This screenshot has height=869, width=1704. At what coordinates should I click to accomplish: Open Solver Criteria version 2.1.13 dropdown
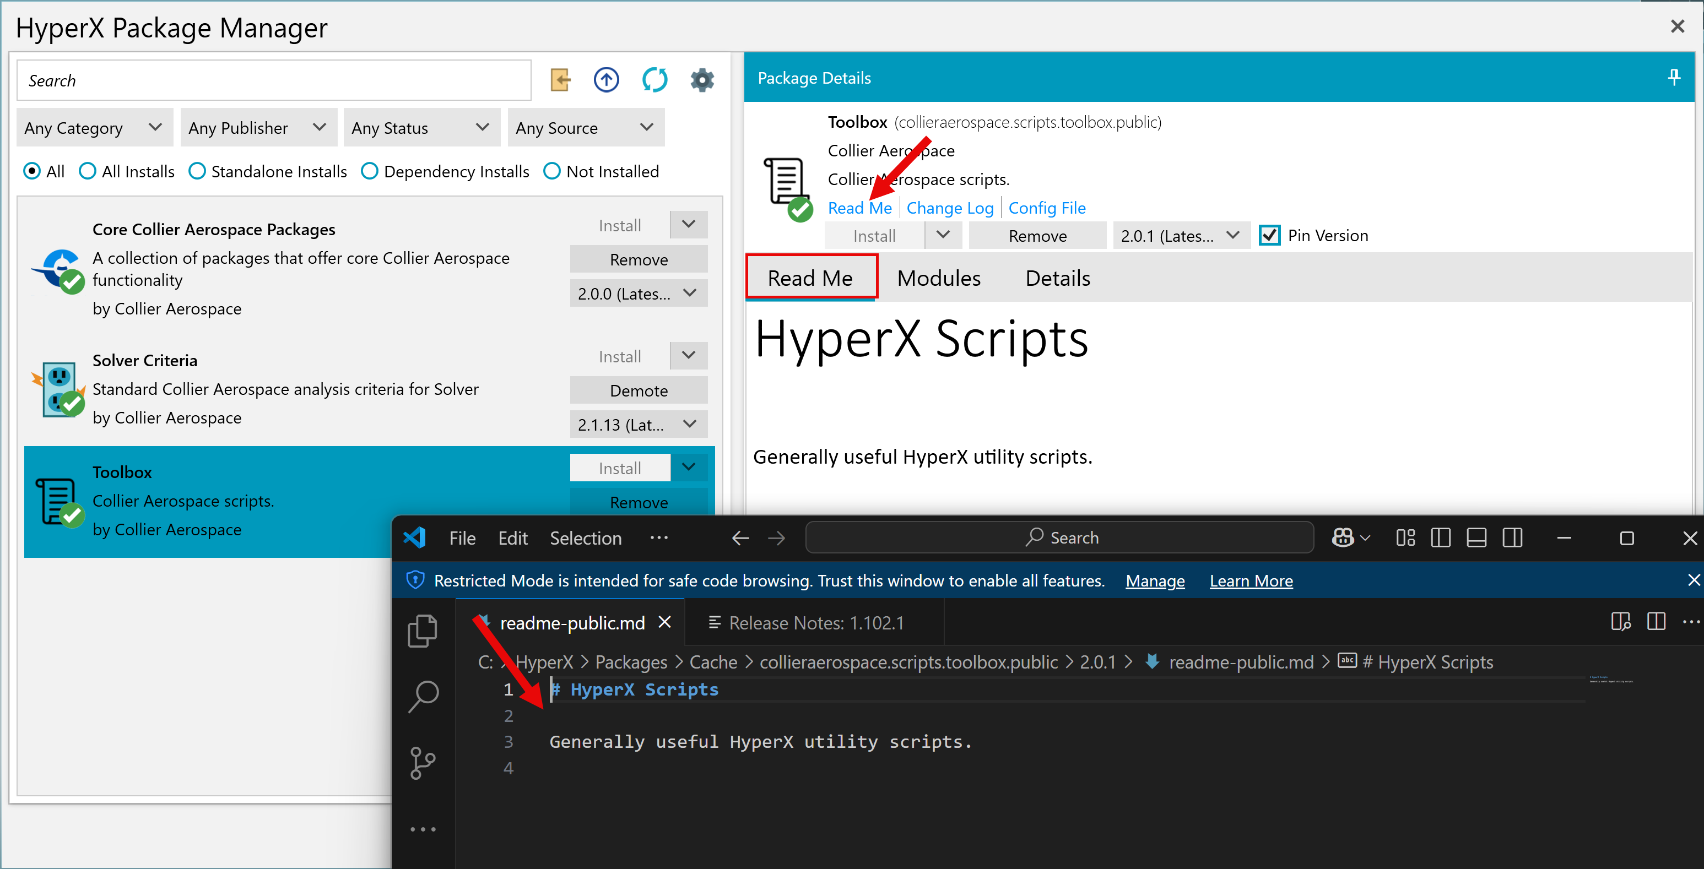coord(639,425)
